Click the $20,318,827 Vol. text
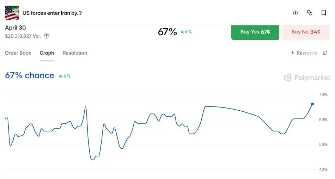 pos(23,36)
